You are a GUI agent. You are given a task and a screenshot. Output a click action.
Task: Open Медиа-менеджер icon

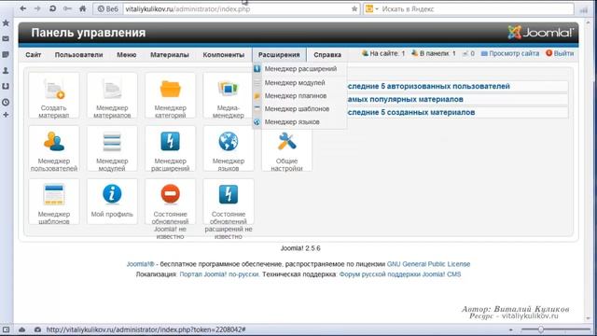click(x=228, y=95)
